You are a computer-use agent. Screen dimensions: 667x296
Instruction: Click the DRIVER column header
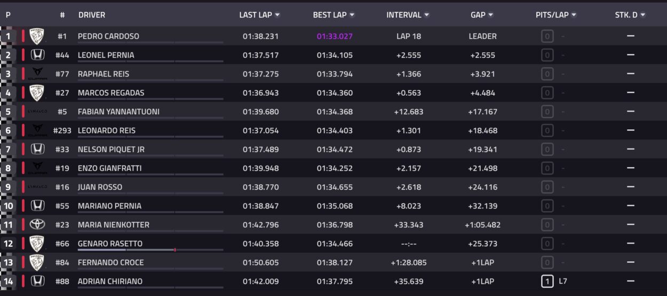coord(92,15)
